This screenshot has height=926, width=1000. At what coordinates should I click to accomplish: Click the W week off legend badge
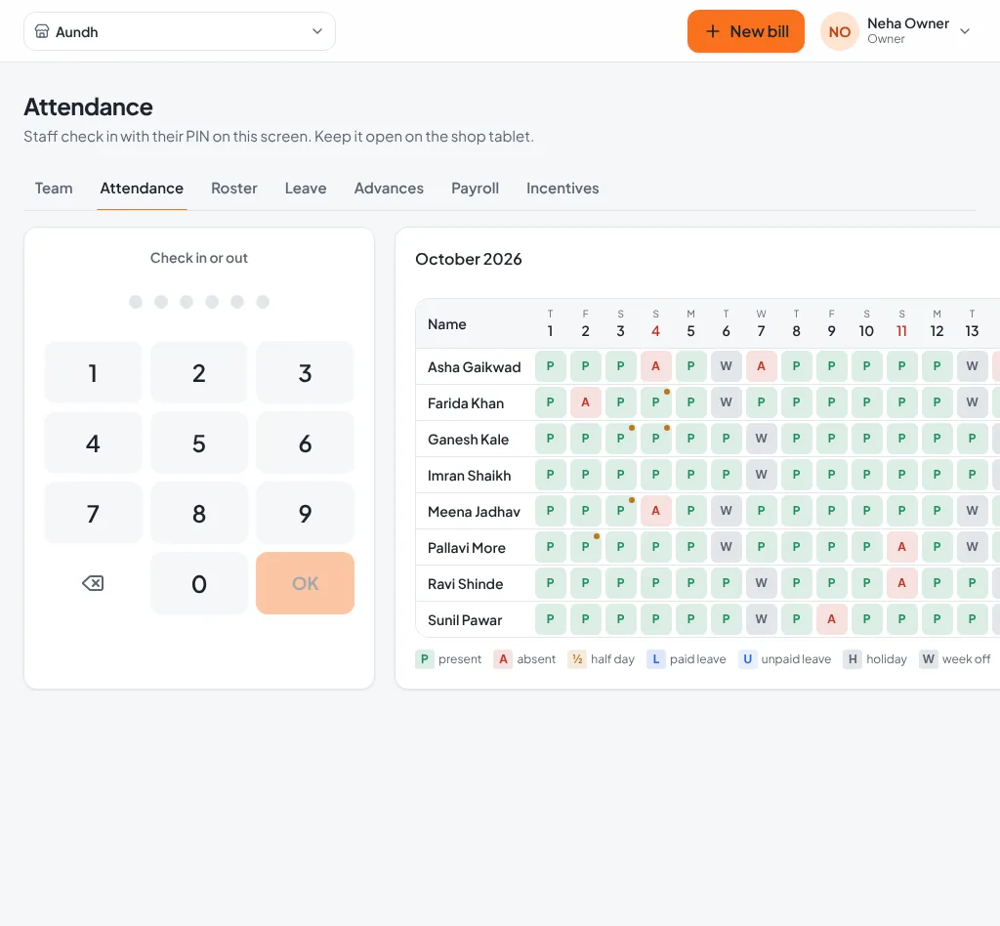click(x=929, y=658)
